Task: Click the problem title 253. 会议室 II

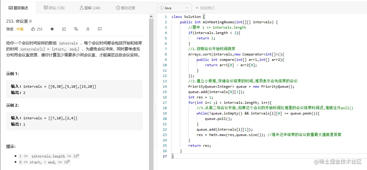Action: click(19, 21)
